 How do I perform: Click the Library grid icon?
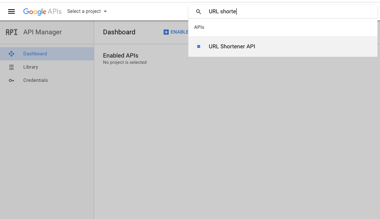click(11, 67)
